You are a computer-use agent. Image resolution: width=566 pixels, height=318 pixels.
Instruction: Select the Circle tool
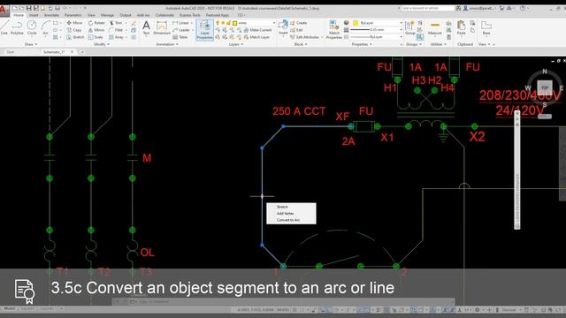(32, 27)
